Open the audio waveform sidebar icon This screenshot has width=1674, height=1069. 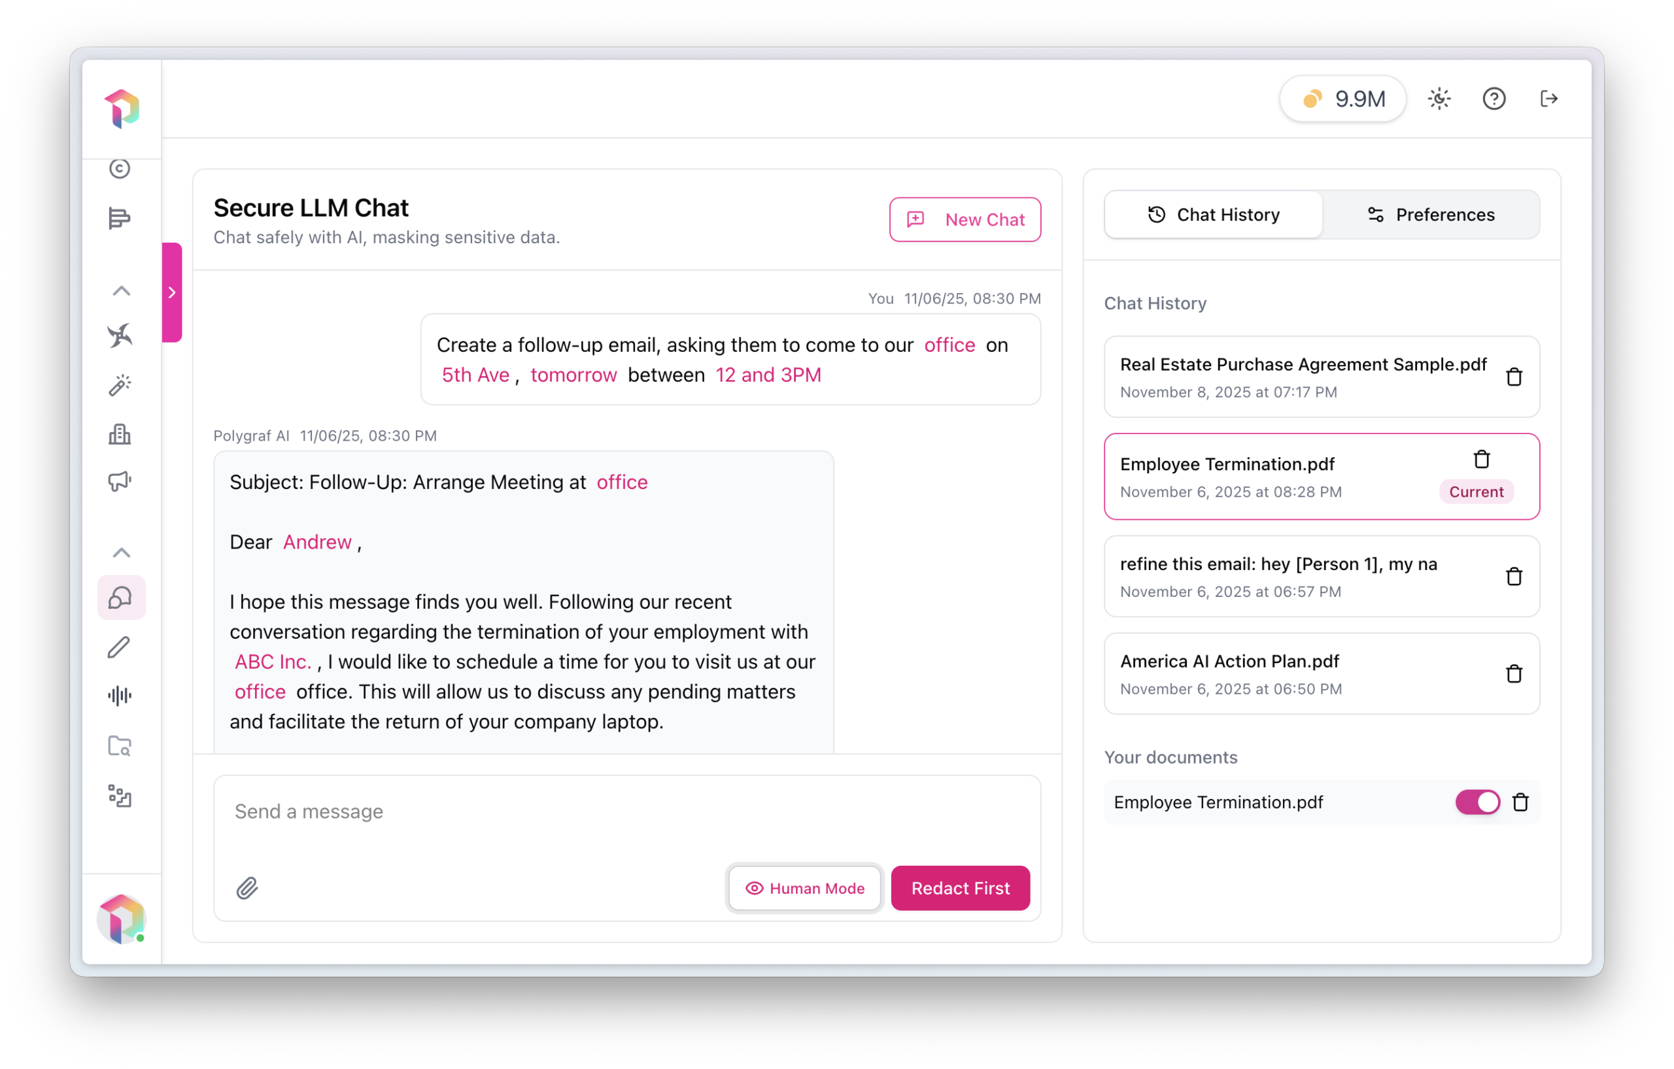click(120, 696)
